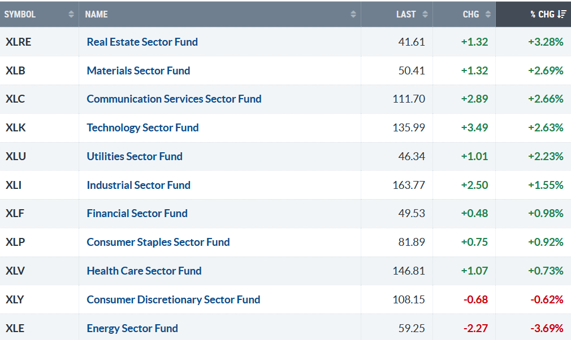
Task: Open the Consumer Staples Sector Fund
Action: 158,242
